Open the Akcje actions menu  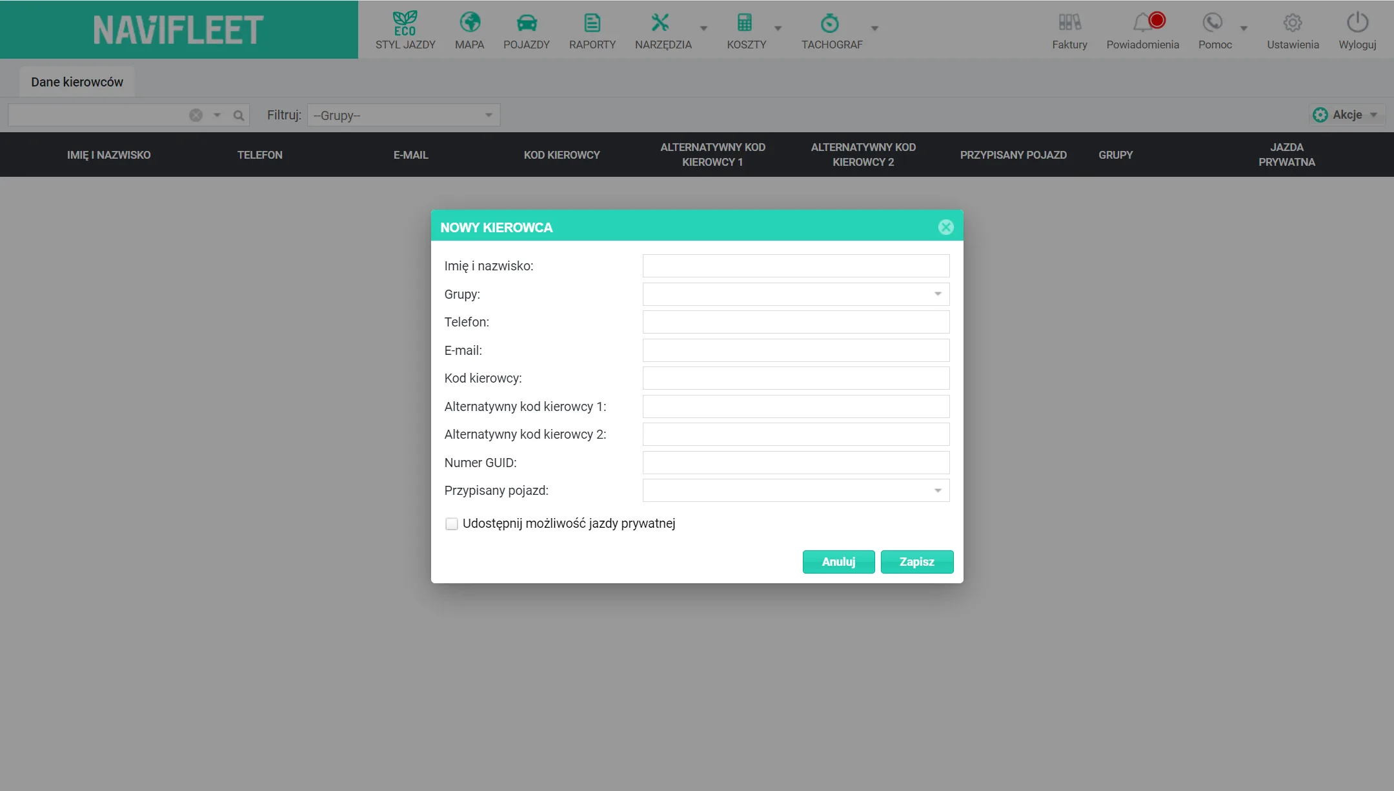coord(1347,115)
